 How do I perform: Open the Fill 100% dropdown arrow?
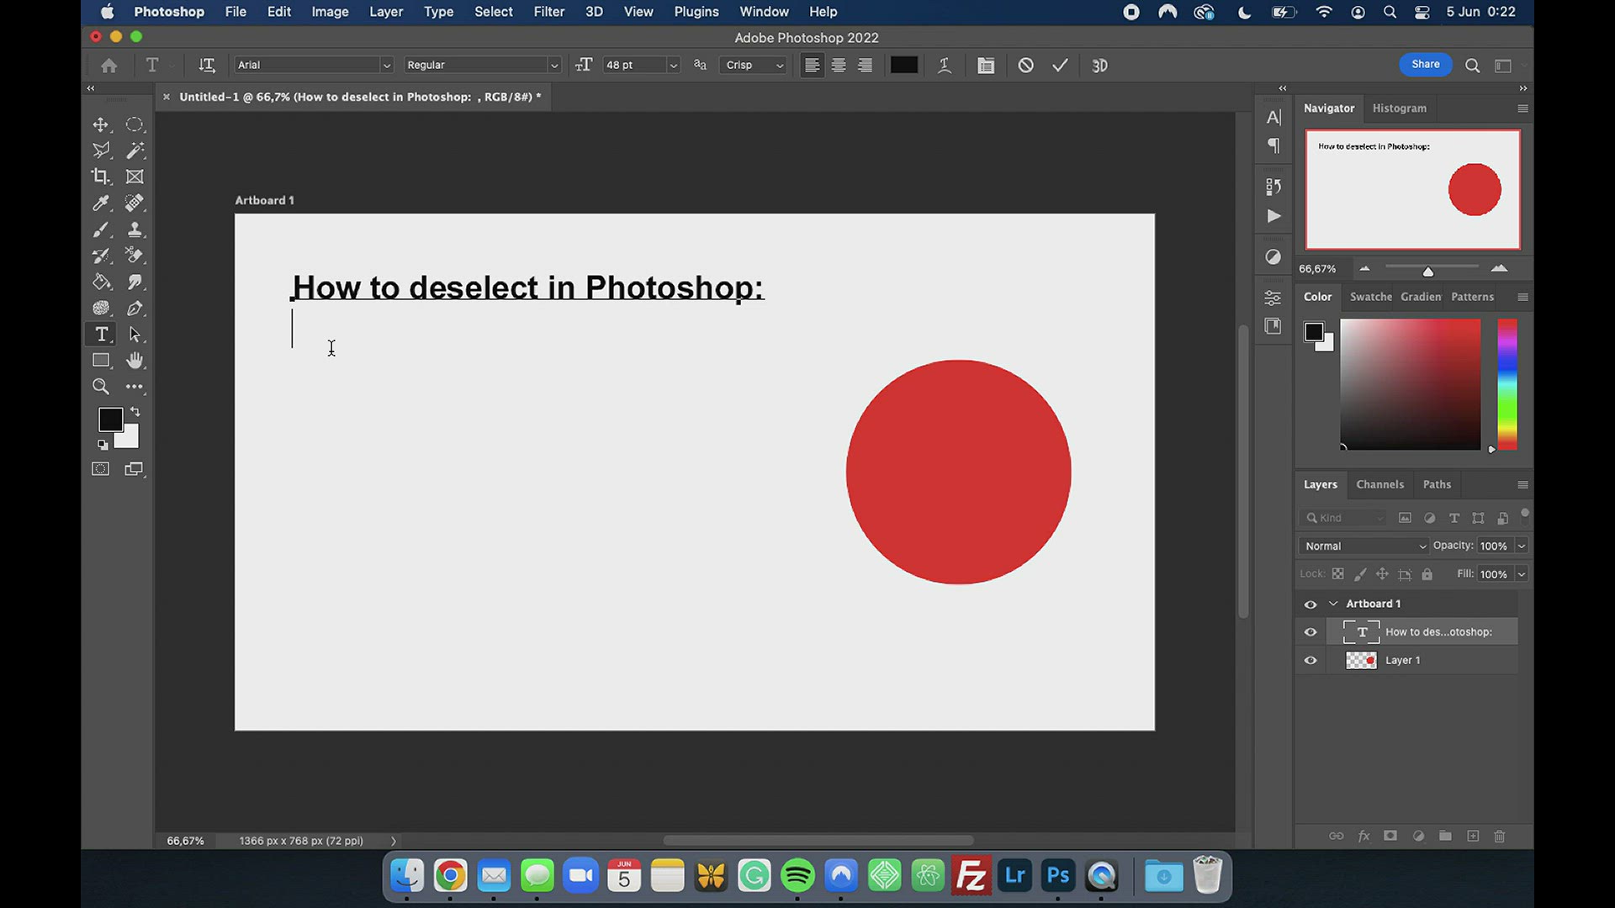[1521, 574]
